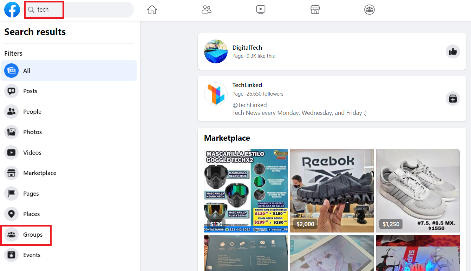This screenshot has width=471, height=271.
Task: Open the DigitalTech page link
Action: 247,48
